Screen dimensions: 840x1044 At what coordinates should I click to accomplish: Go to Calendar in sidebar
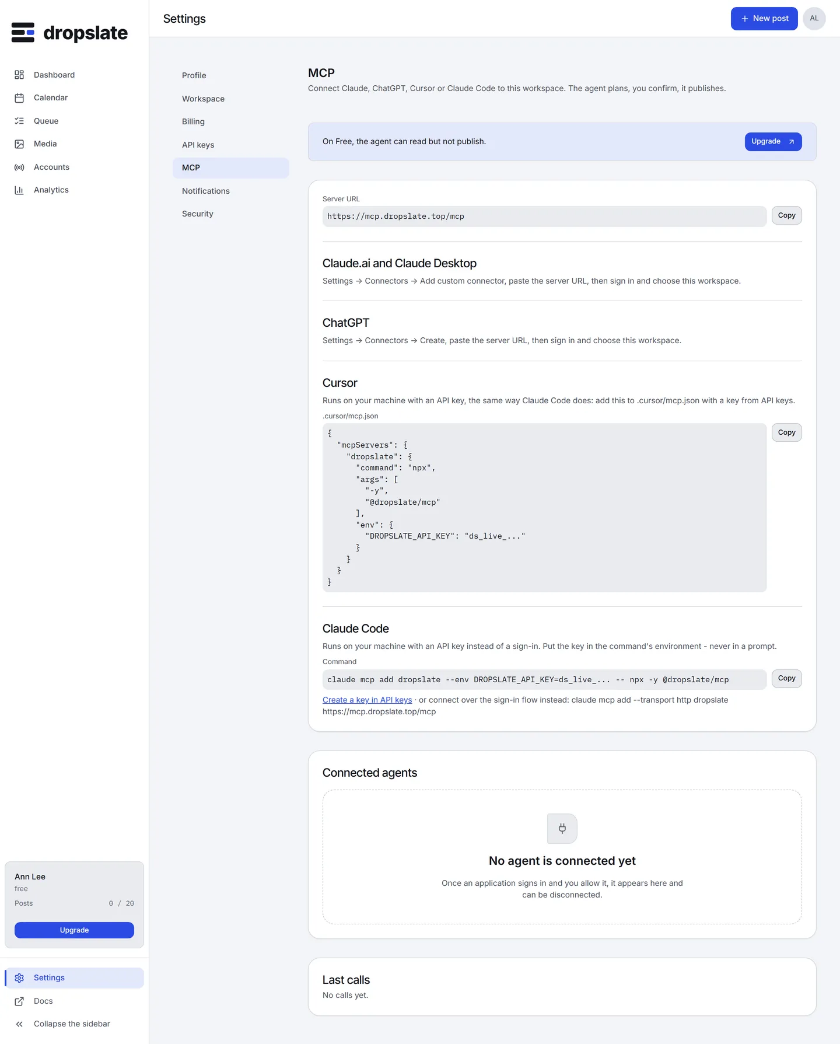point(74,98)
